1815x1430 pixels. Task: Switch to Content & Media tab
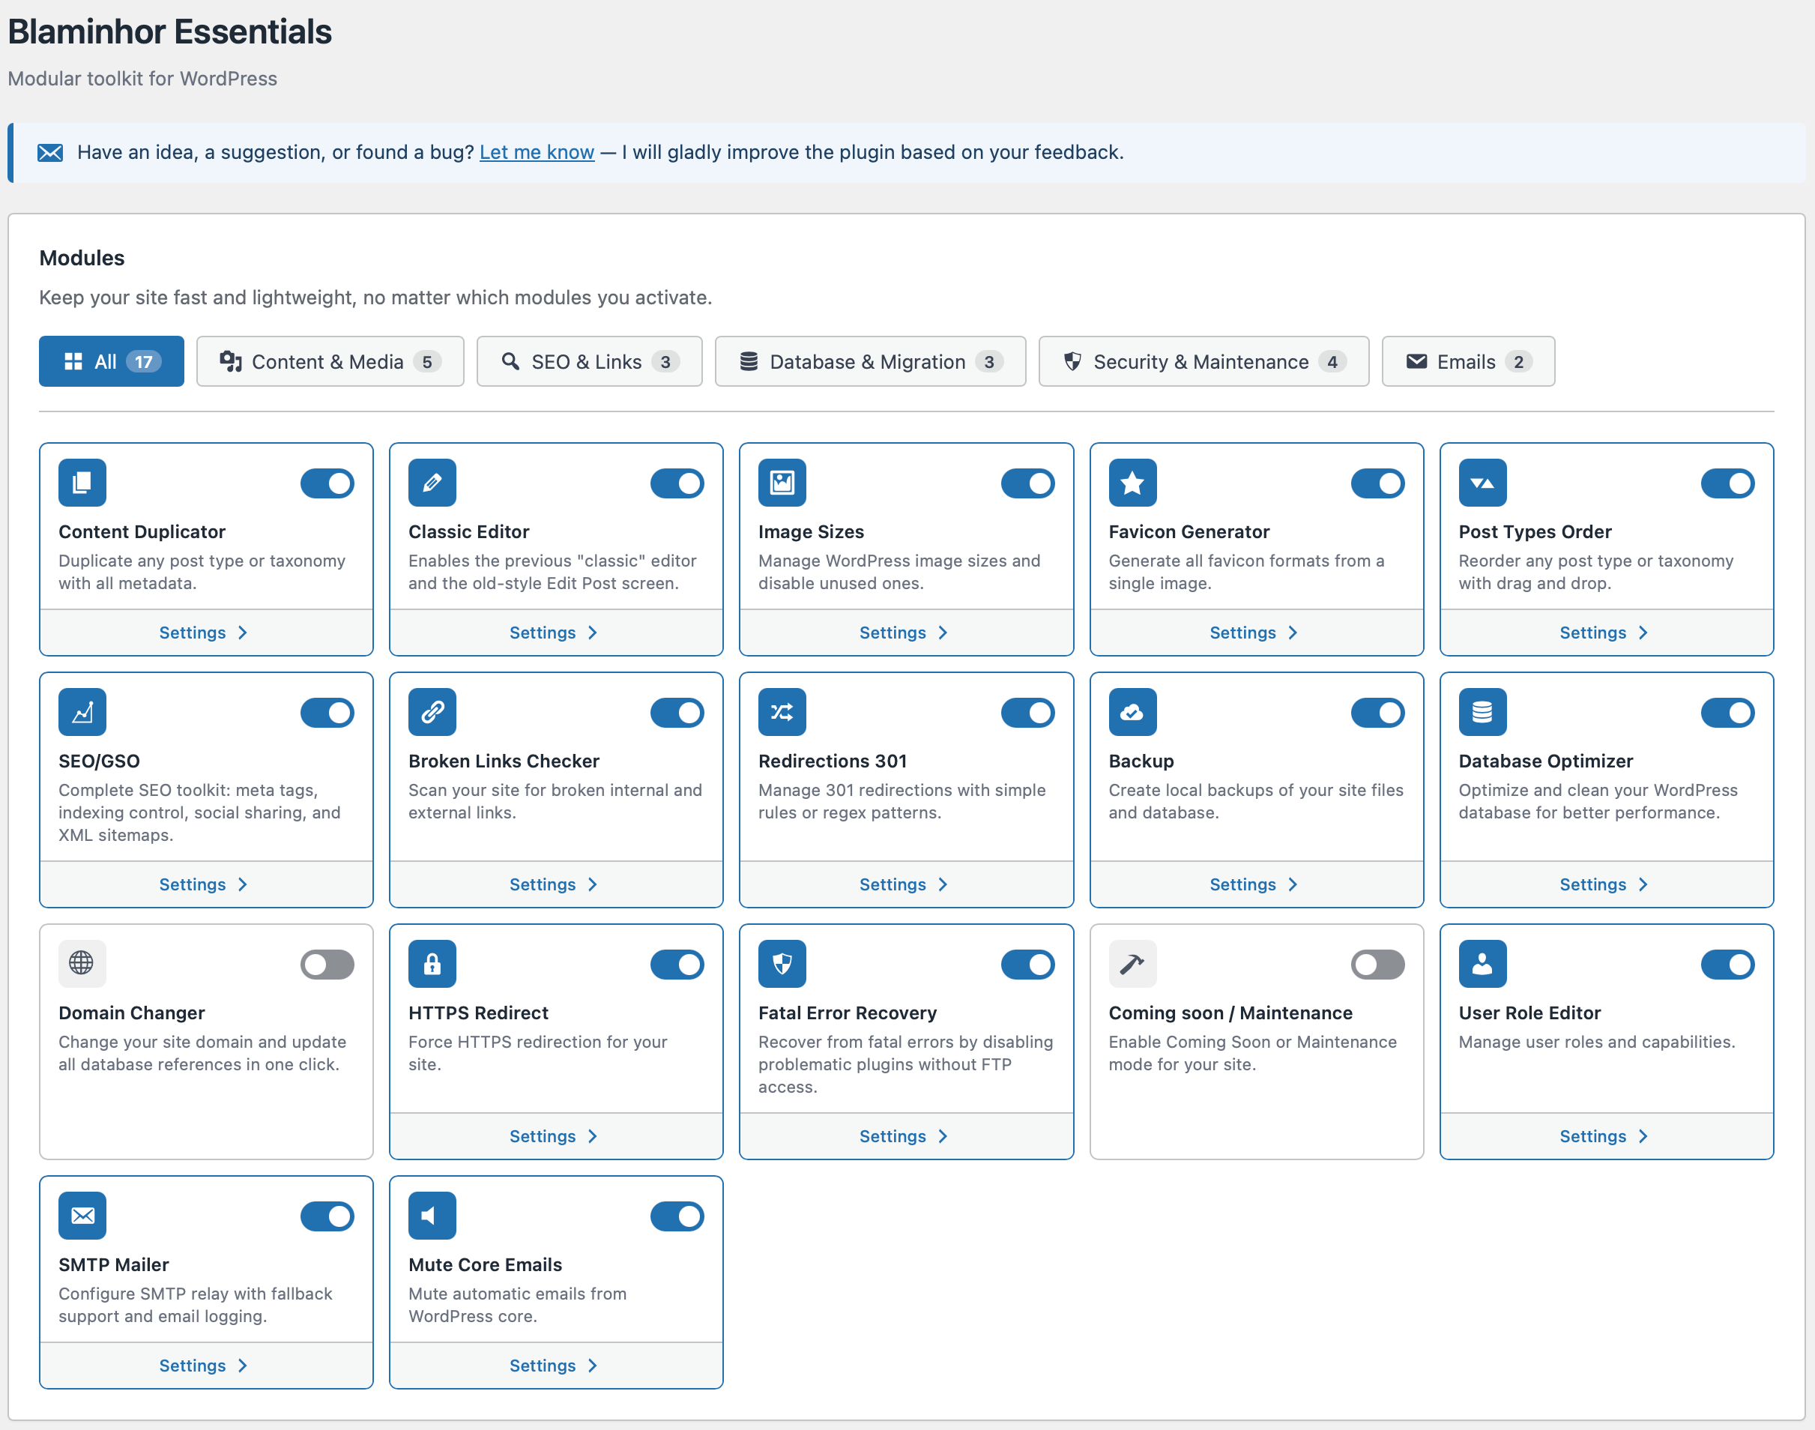330,362
